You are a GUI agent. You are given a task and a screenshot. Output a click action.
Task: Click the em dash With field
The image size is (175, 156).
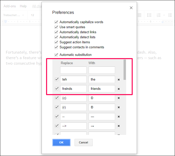(x=102, y=117)
